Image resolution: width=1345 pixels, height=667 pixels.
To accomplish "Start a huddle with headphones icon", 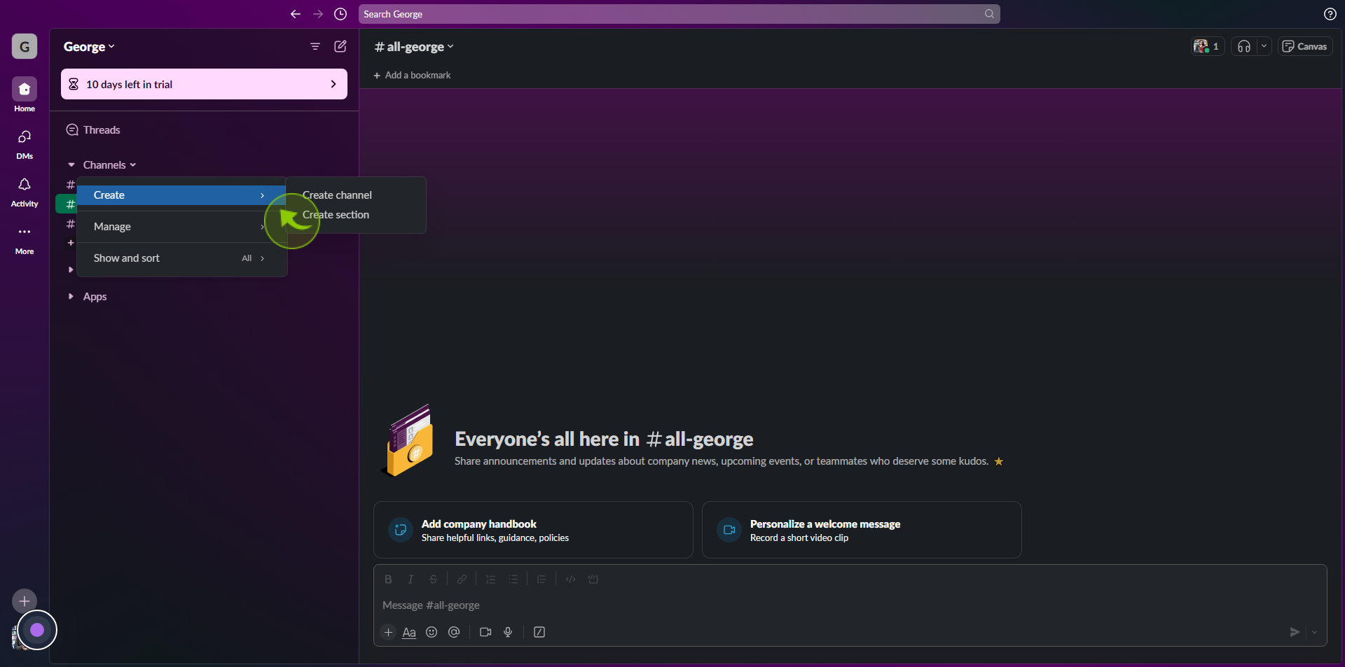I will 1244,46.
